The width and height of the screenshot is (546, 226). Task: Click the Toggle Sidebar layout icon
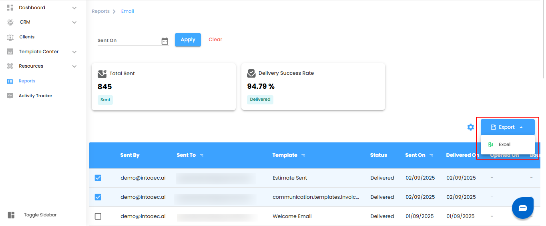[x=11, y=215]
